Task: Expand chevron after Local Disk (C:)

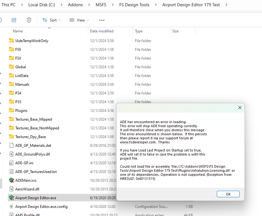Action: point(61,5)
